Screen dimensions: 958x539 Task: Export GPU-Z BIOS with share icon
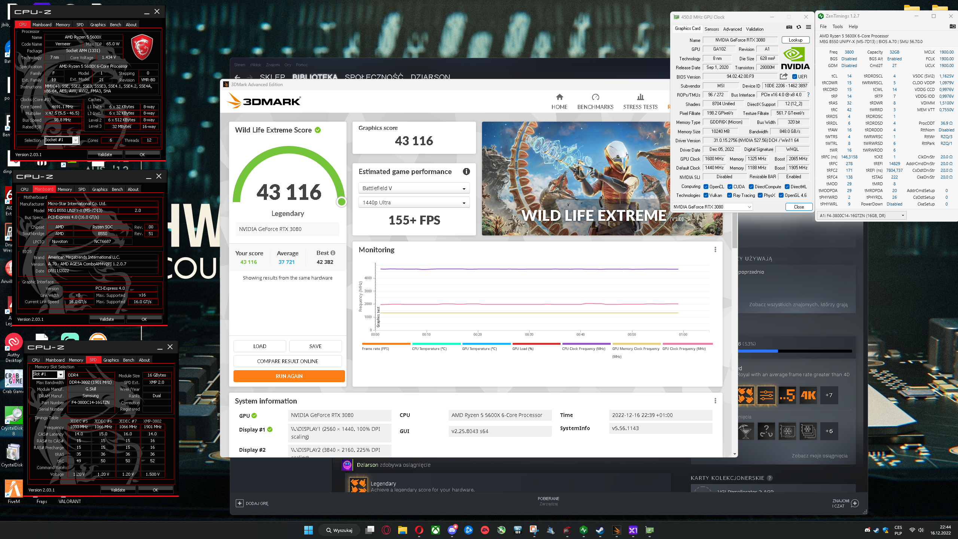coord(784,76)
